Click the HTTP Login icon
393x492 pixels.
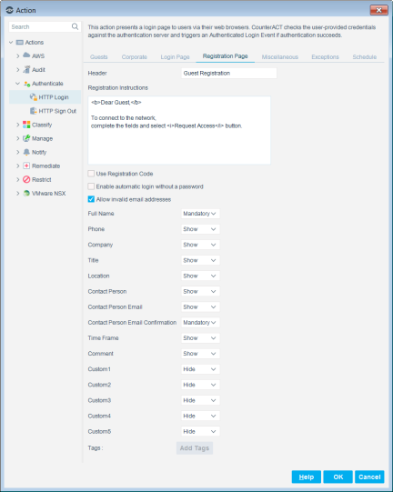point(34,97)
